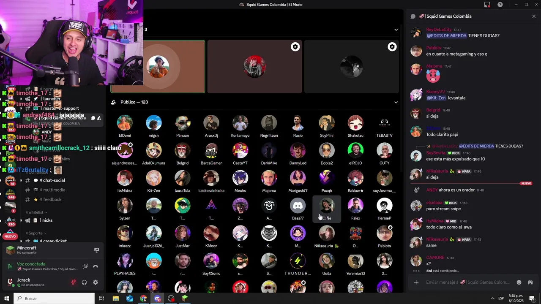Open the Windows notification center icon
This screenshot has width=541, height=304.
pyautogui.click(x=532, y=299)
